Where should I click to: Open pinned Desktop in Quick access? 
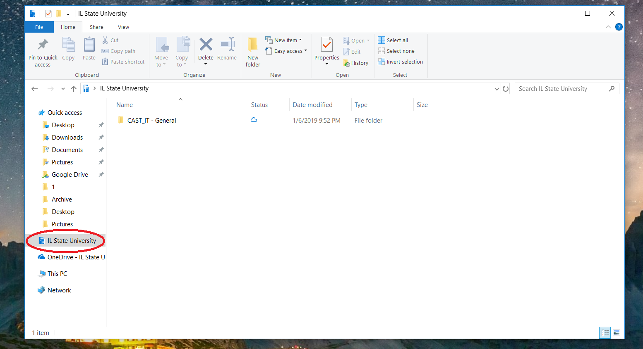click(x=63, y=125)
